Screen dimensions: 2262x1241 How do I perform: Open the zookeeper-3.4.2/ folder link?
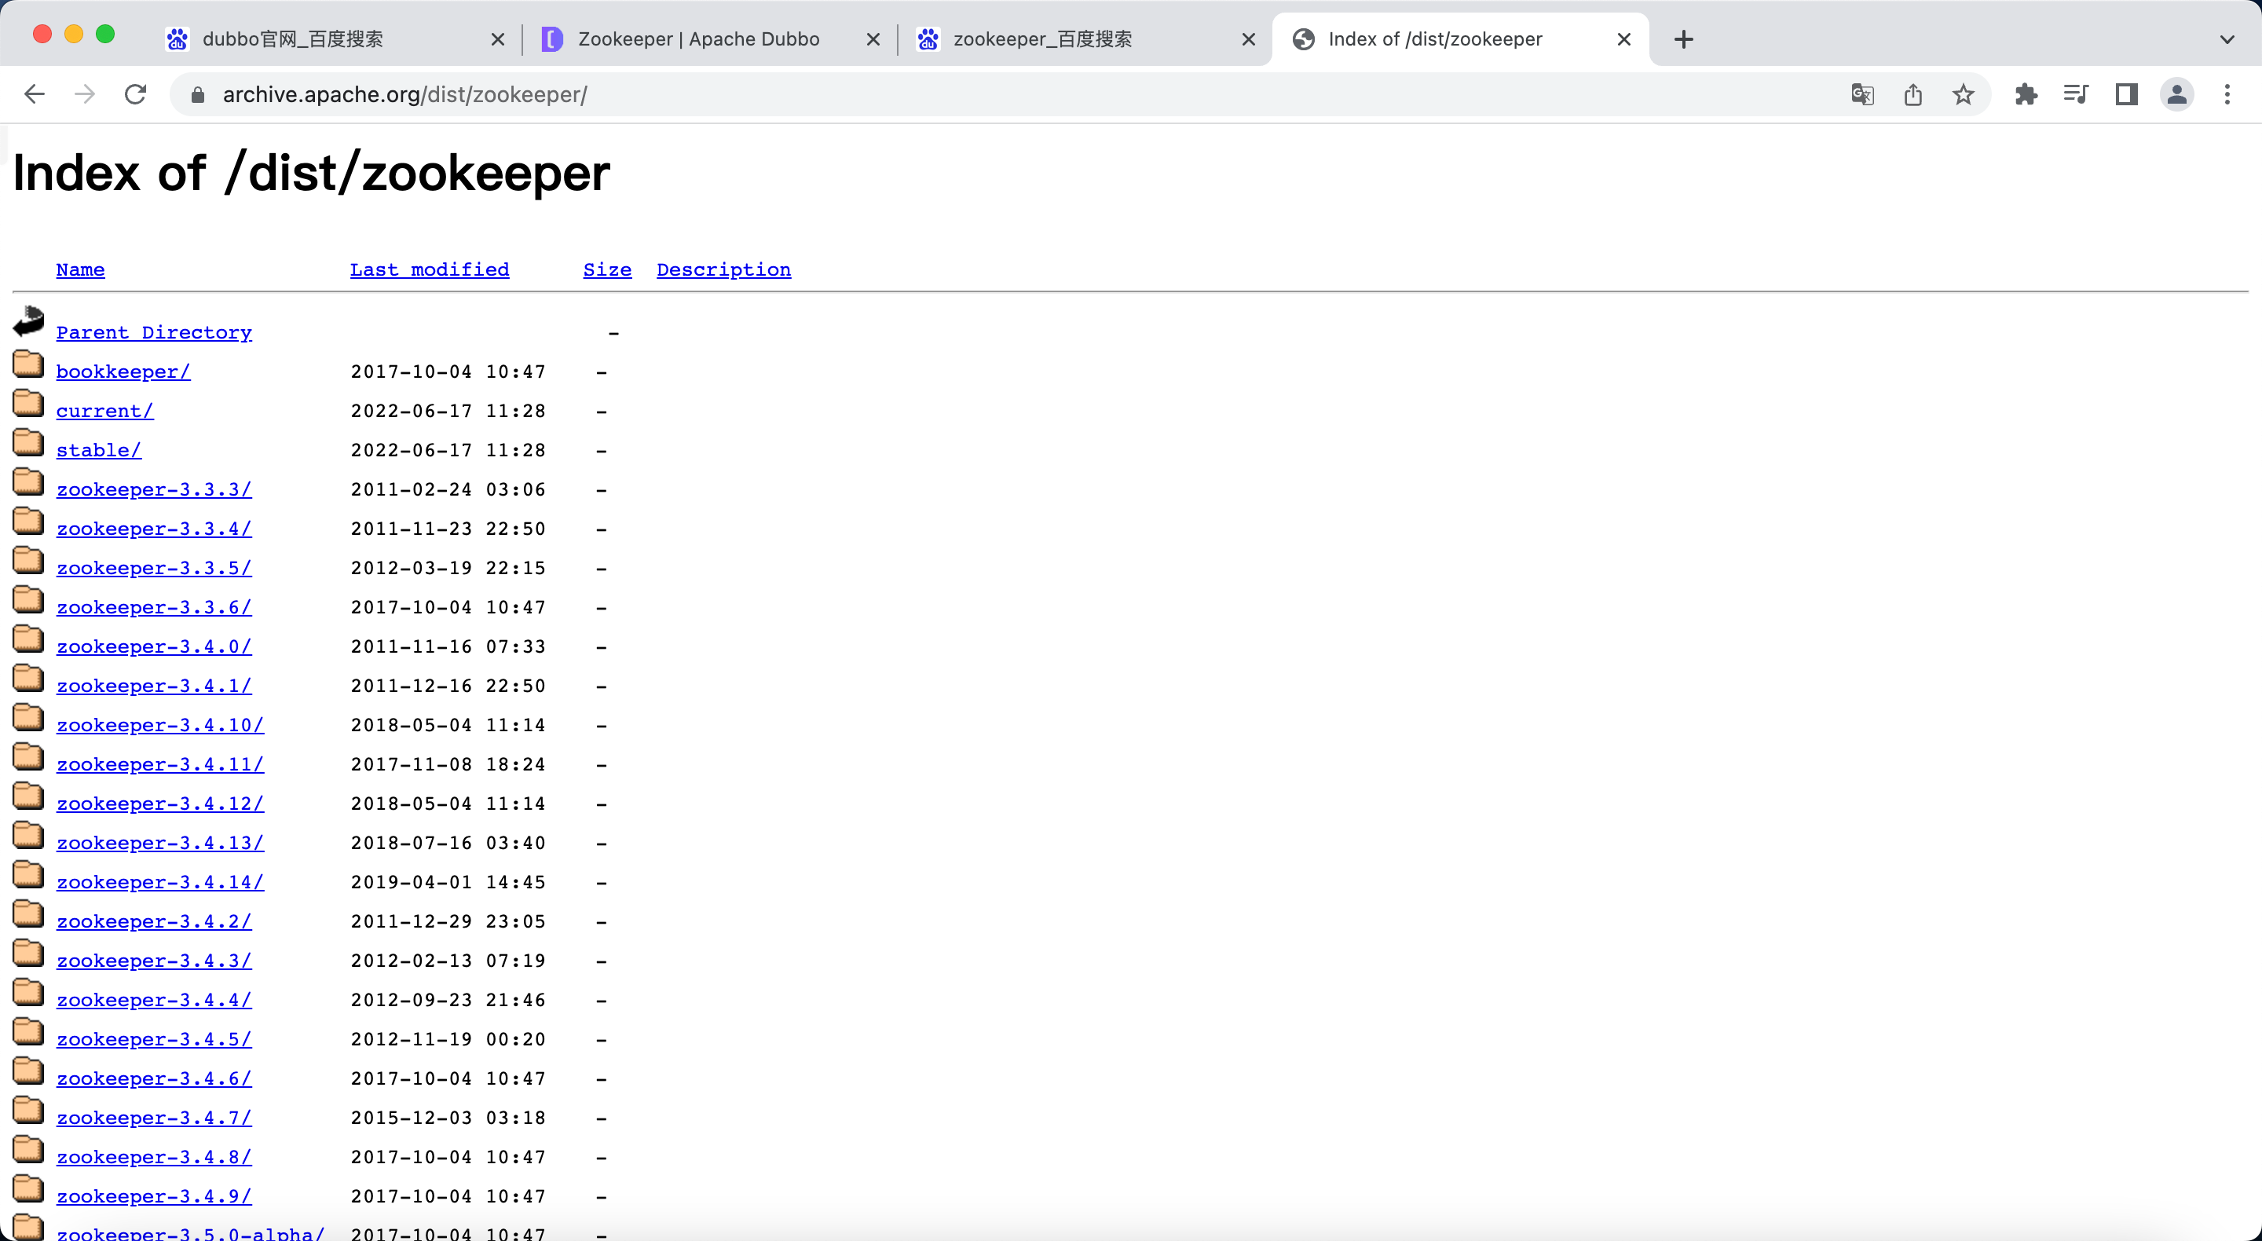[x=154, y=921]
